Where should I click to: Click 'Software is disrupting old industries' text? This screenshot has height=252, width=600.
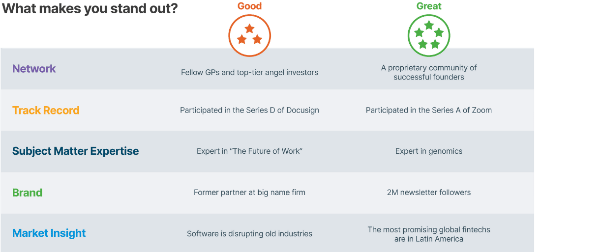249,234
